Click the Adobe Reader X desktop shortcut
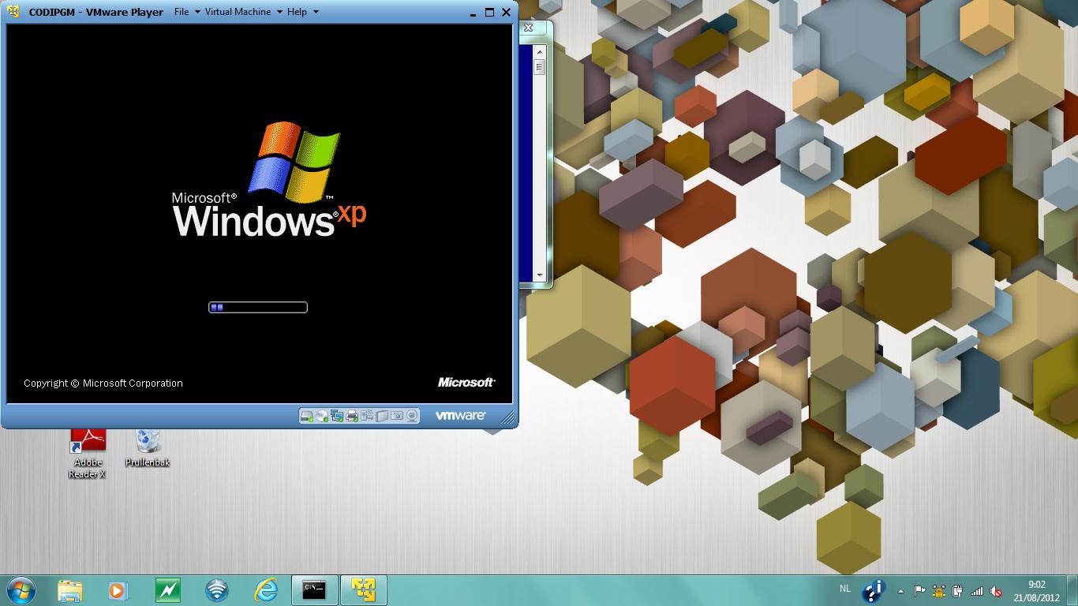Screen dimensions: 1078x606 point(88,454)
